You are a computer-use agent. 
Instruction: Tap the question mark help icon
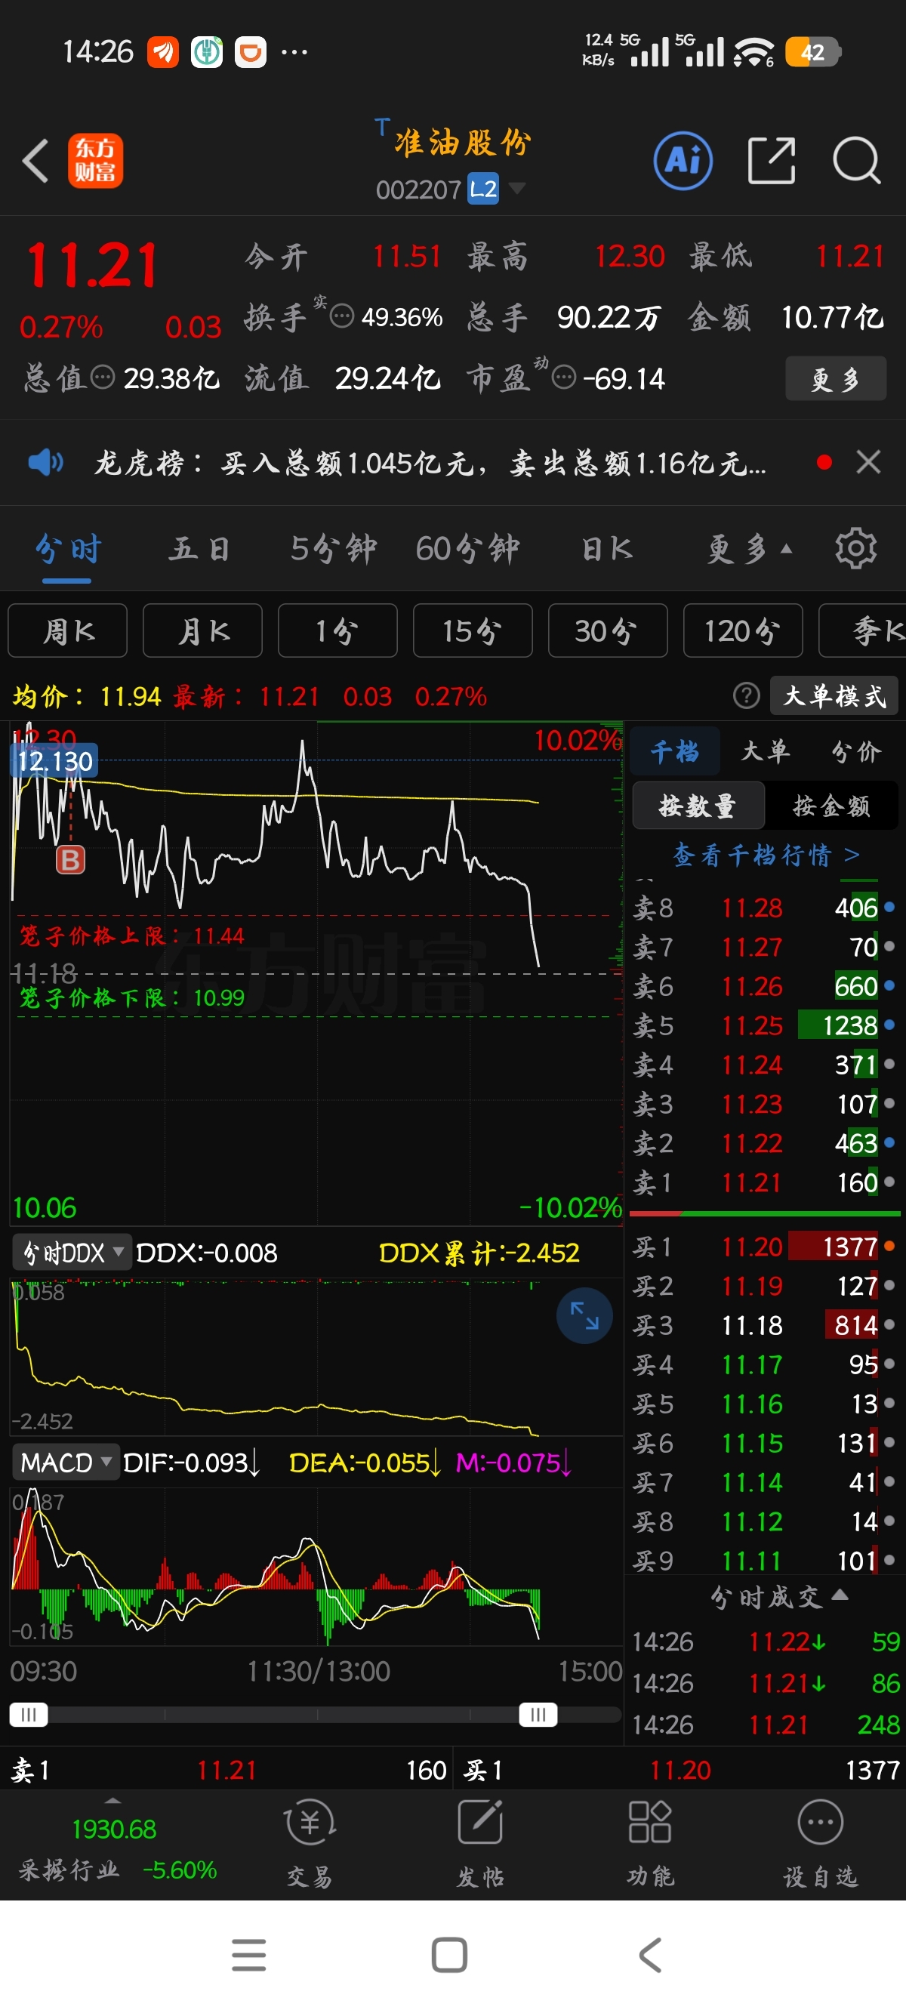(x=747, y=695)
